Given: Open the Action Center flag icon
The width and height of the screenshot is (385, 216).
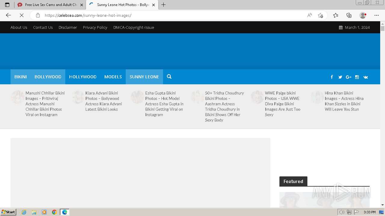Looking at the screenshot, I should point(356,212).
